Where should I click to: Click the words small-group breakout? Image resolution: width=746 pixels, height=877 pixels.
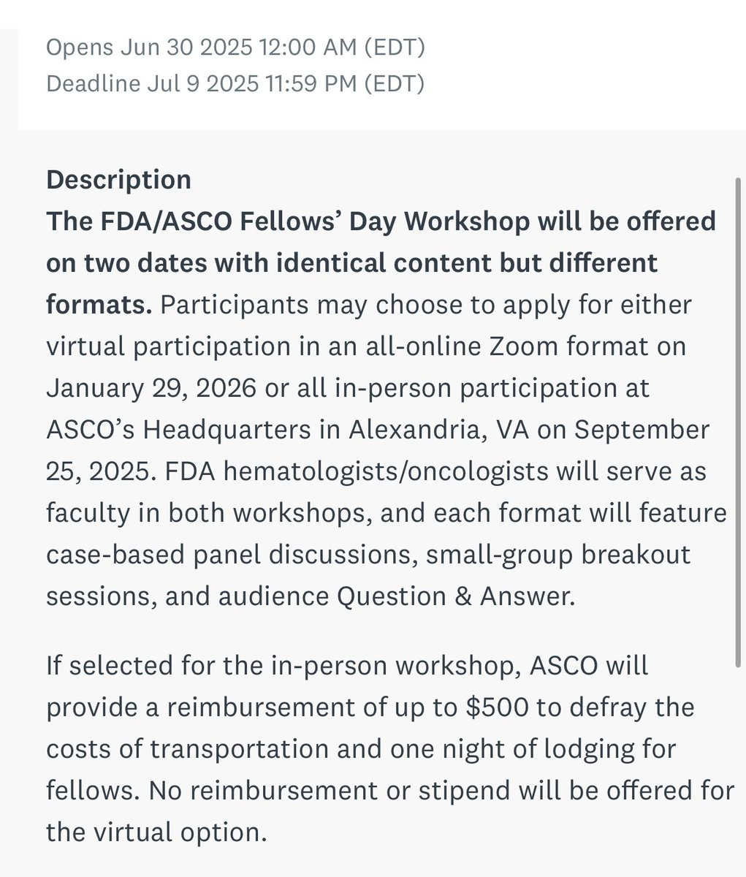(559, 555)
